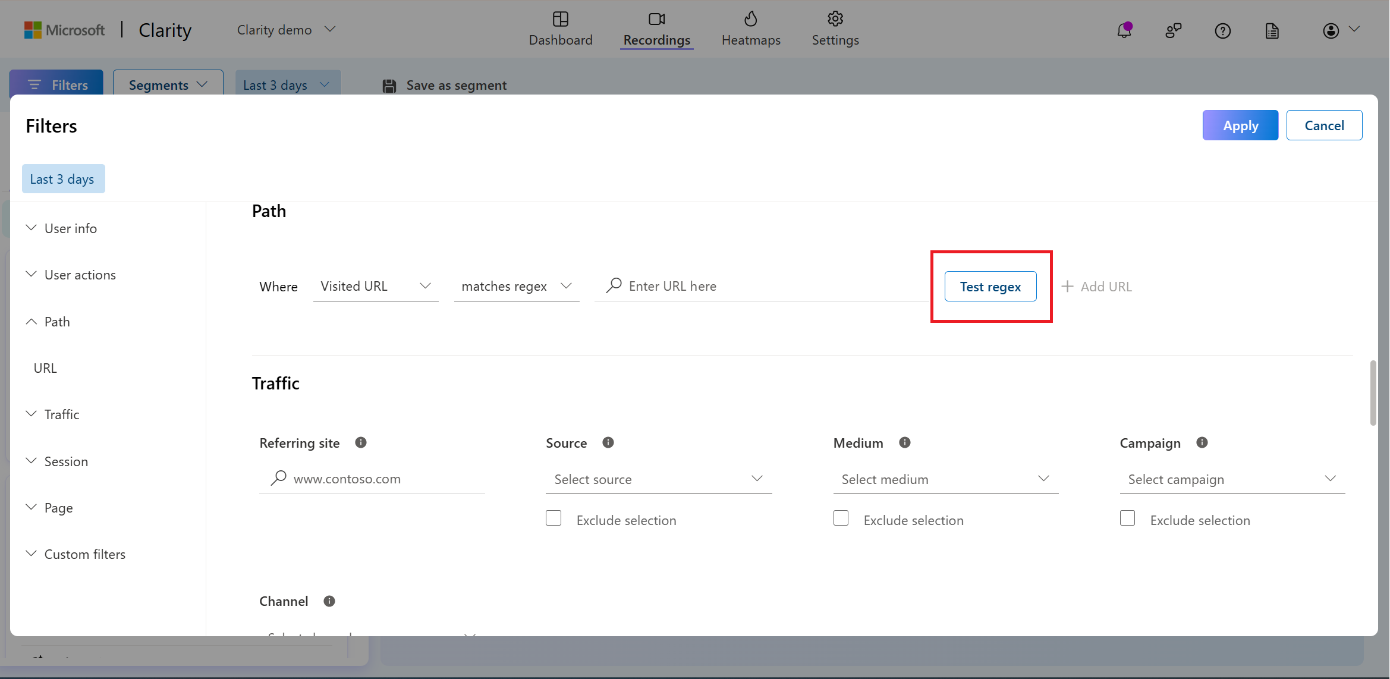Click the info icon next to Campaign

(1202, 442)
